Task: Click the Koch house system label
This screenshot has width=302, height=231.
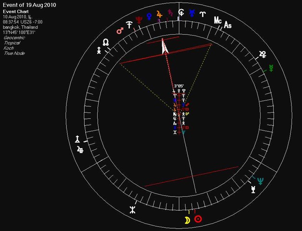Action: (x=9, y=48)
